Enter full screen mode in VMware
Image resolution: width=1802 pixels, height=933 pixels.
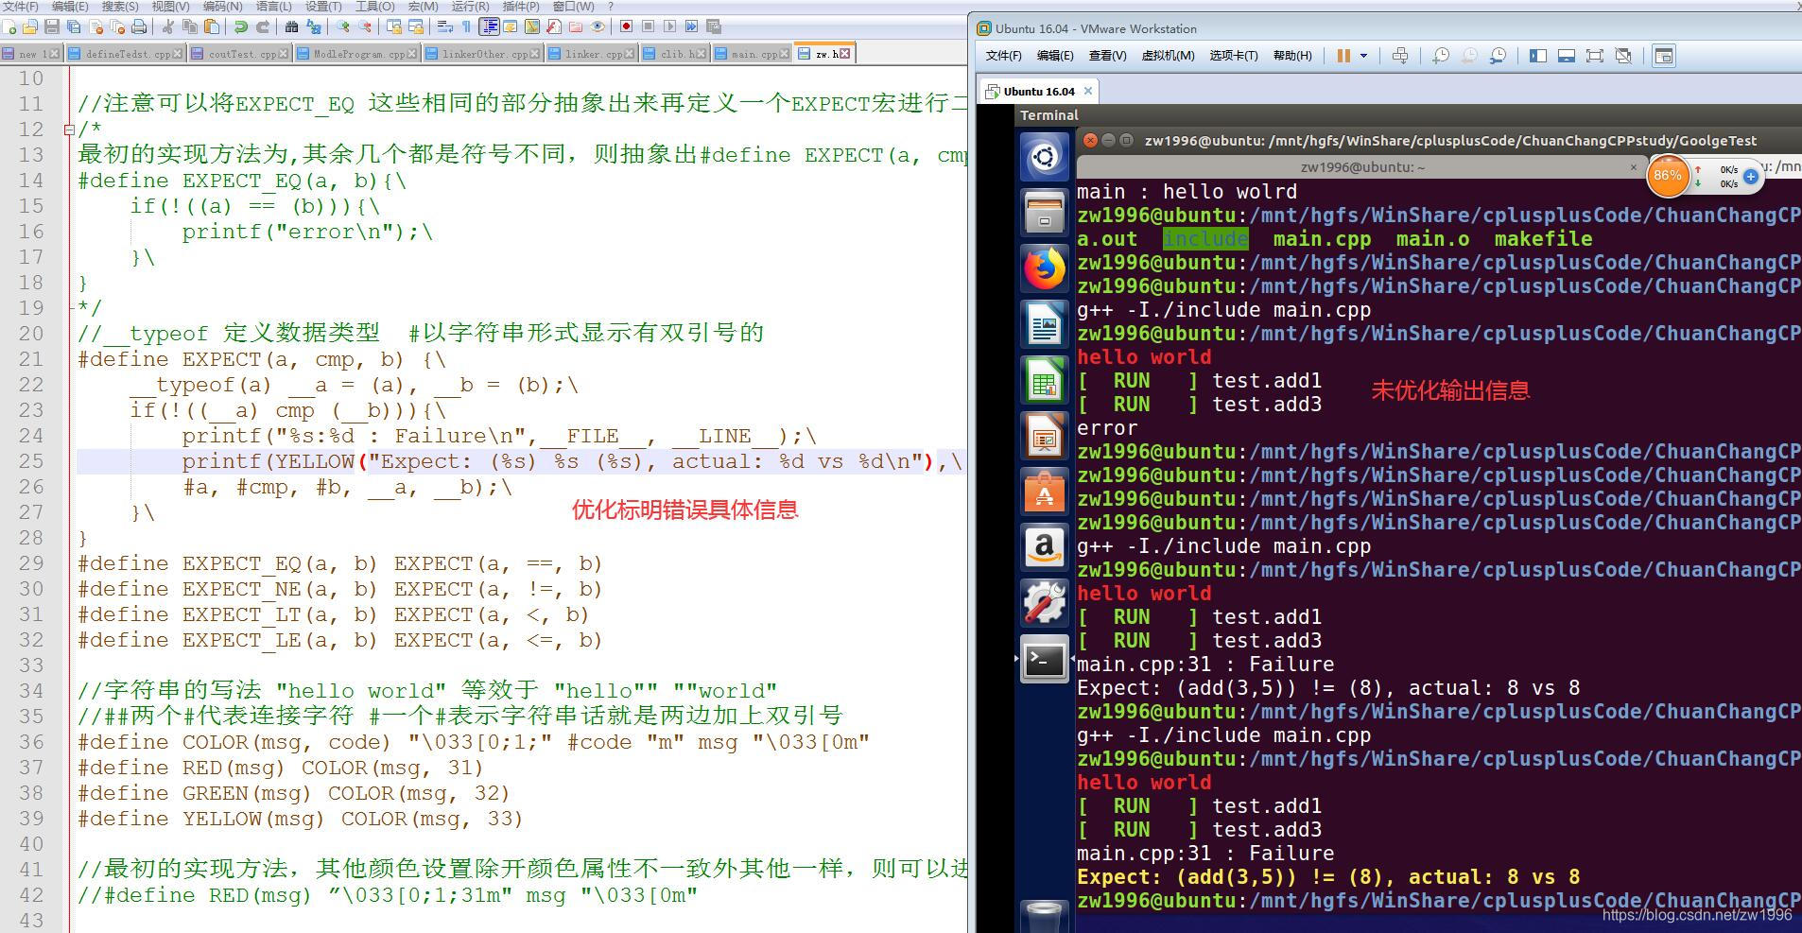pyautogui.click(x=1595, y=56)
